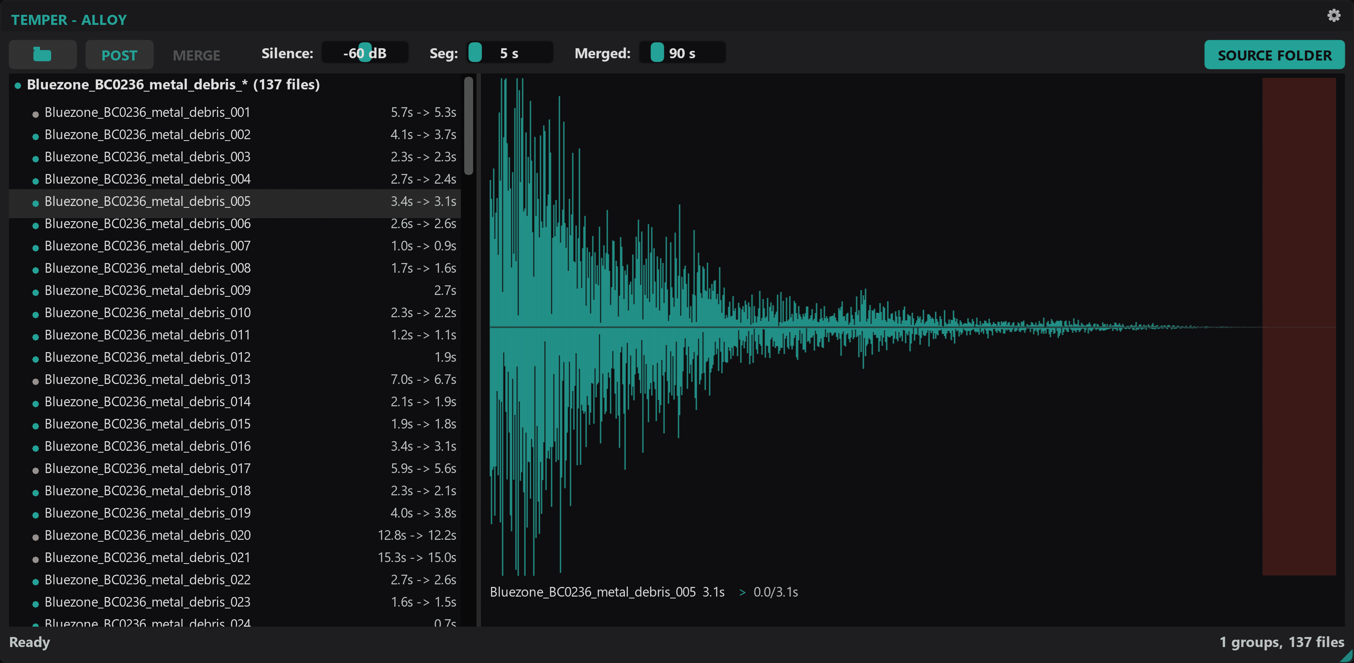Toggle the gray dot beside metal_debris_001

[35, 114]
